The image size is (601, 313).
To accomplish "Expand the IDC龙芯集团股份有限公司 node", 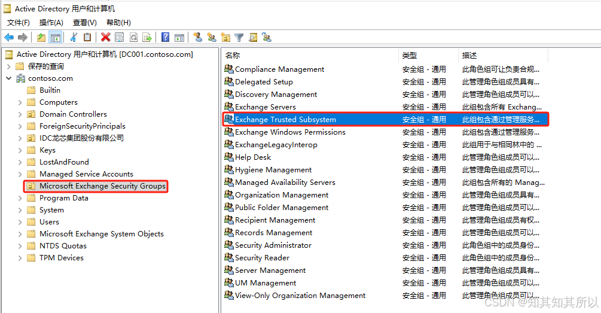I will pos(20,138).
